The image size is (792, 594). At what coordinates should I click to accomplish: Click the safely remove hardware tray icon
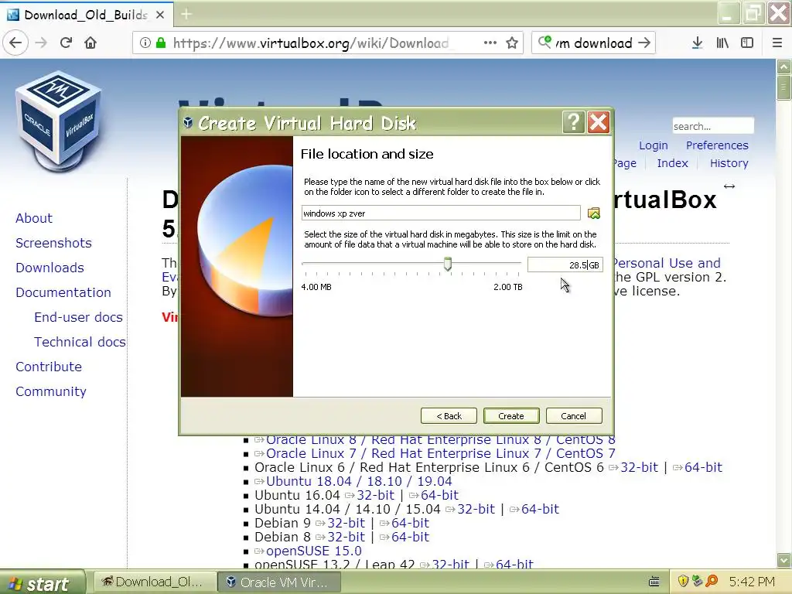click(697, 582)
